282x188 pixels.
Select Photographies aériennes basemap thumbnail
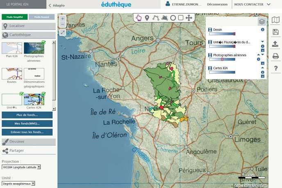[x=34, y=48]
